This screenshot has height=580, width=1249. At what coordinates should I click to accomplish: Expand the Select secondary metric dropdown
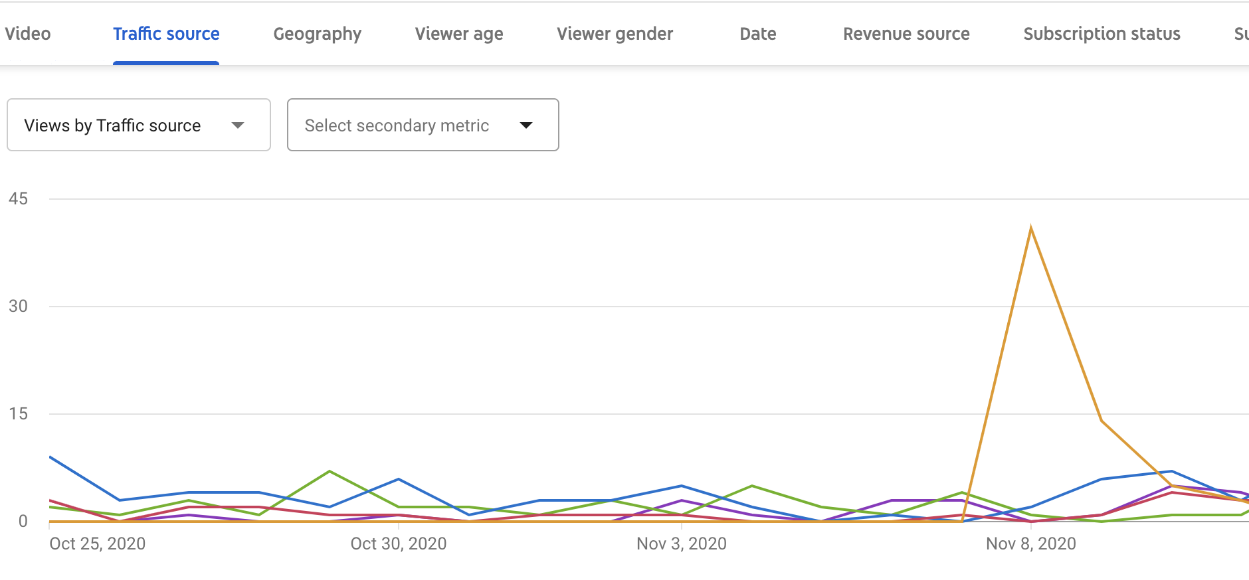pyautogui.click(x=423, y=125)
